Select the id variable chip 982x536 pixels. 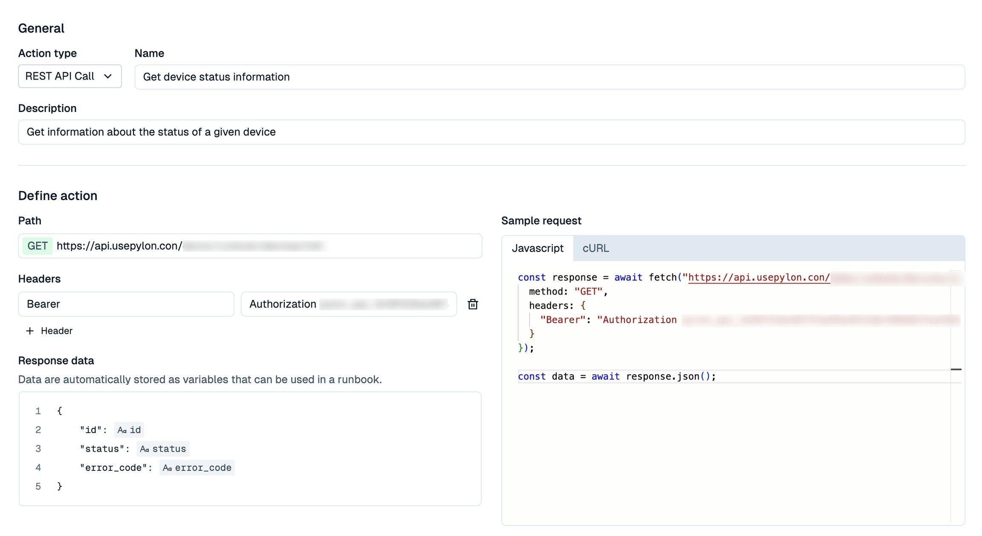click(129, 430)
